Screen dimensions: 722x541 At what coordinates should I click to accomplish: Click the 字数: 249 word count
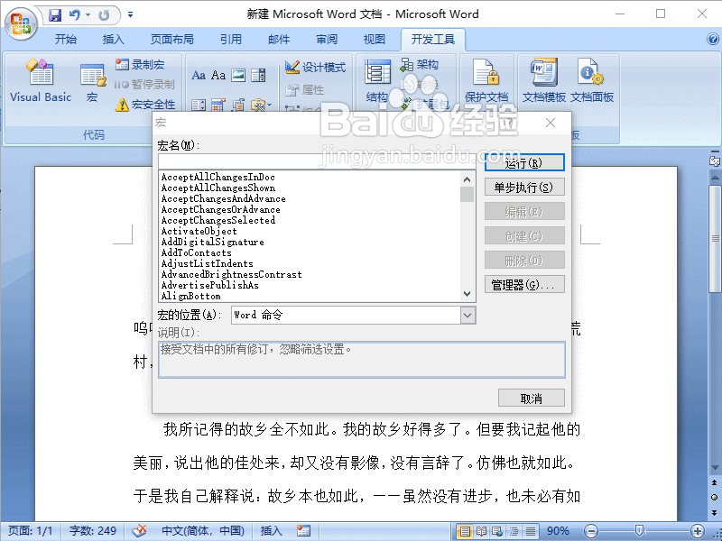(93, 531)
